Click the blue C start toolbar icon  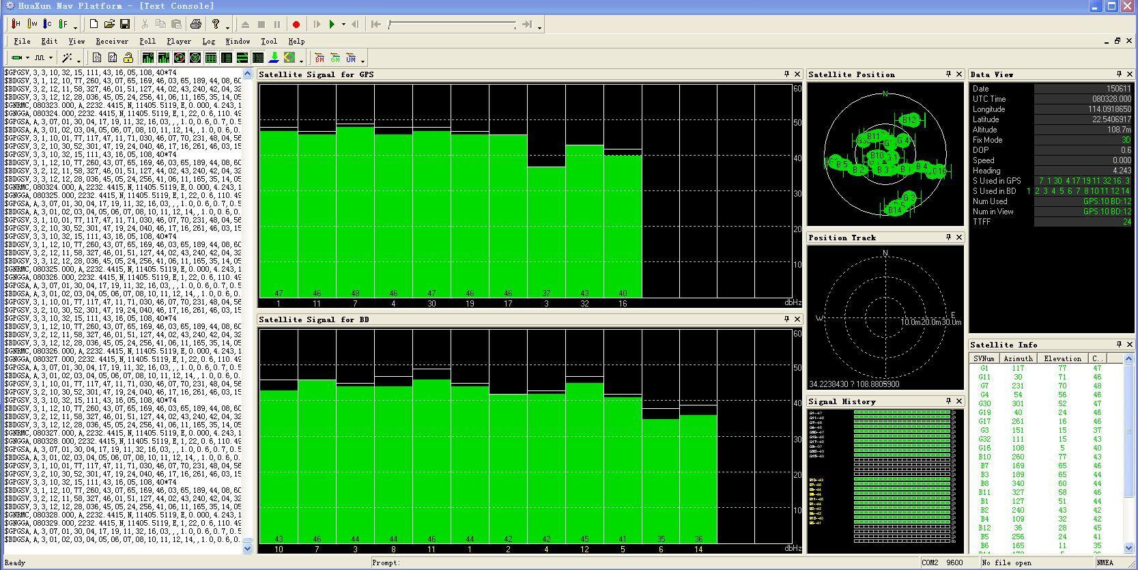[48, 24]
